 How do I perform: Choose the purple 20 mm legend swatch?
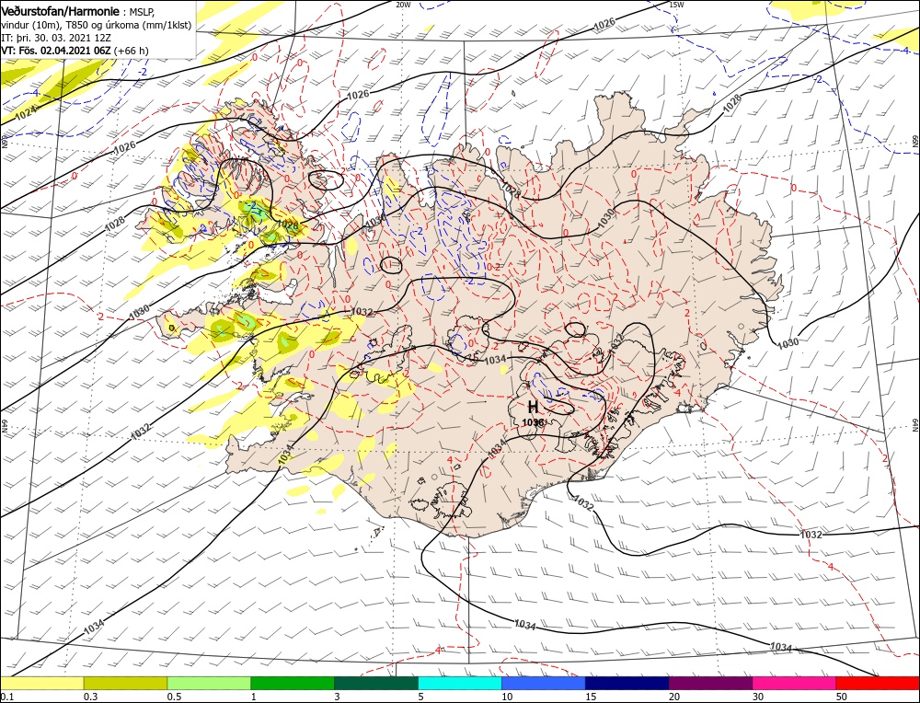tap(710, 683)
